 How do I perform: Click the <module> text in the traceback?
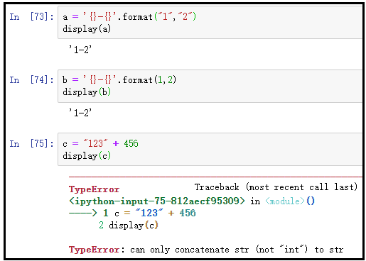(x=284, y=201)
